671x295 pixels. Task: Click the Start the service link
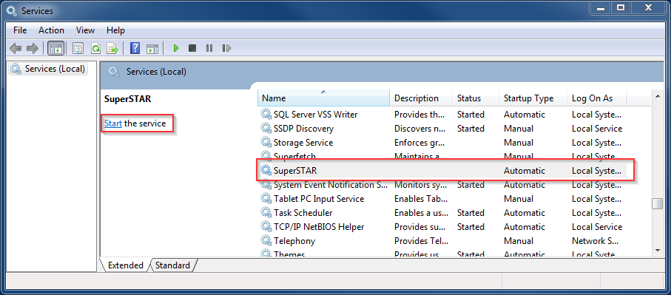pyautogui.click(x=113, y=123)
